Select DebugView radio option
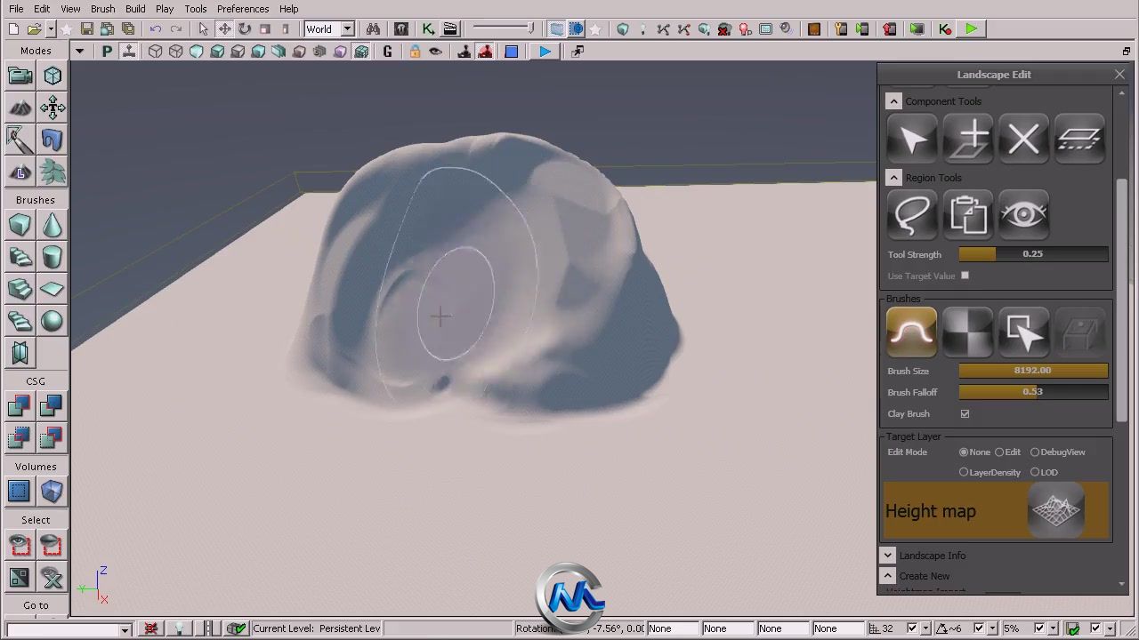Image resolution: width=1139 pixels, height=640 pixels. pyautogui.click(x=1035, y=452)
